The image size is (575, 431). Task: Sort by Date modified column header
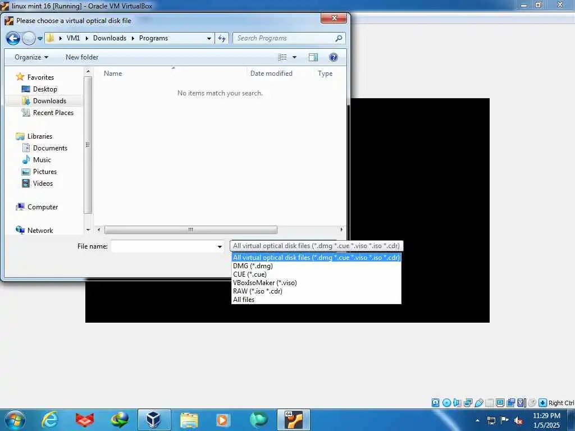click(271, 74)
